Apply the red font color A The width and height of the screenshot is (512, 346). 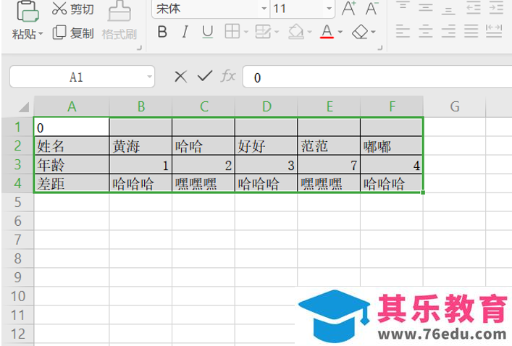(x=327, y=32)
